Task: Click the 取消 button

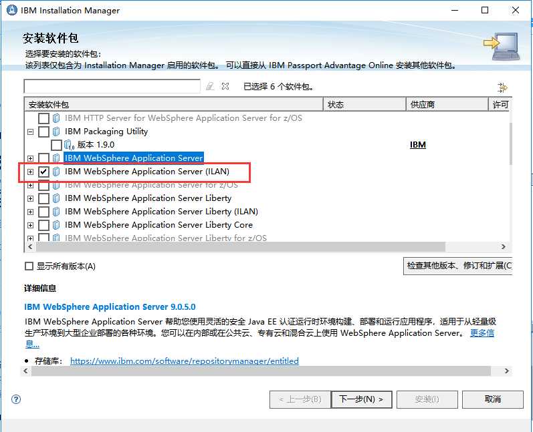Action: coord(493,399)
